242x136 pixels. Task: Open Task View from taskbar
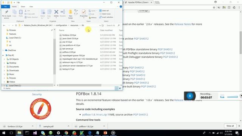click(x=11, y=133)
